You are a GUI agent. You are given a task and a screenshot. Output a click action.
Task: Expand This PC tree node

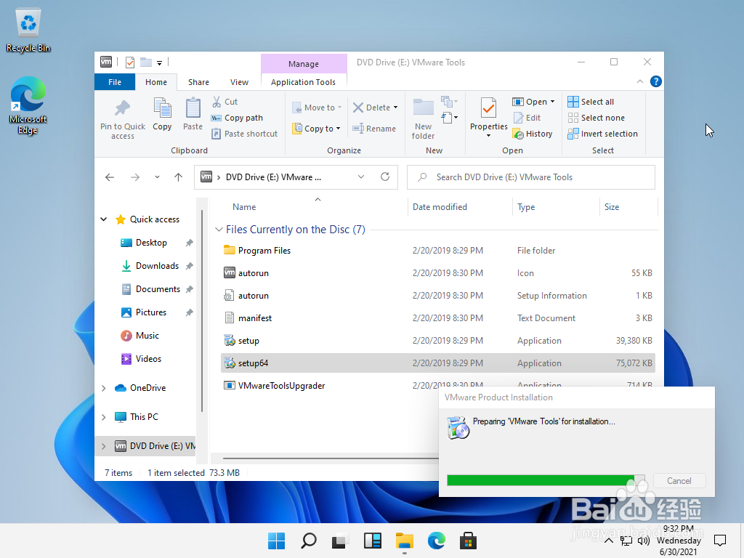103,417
